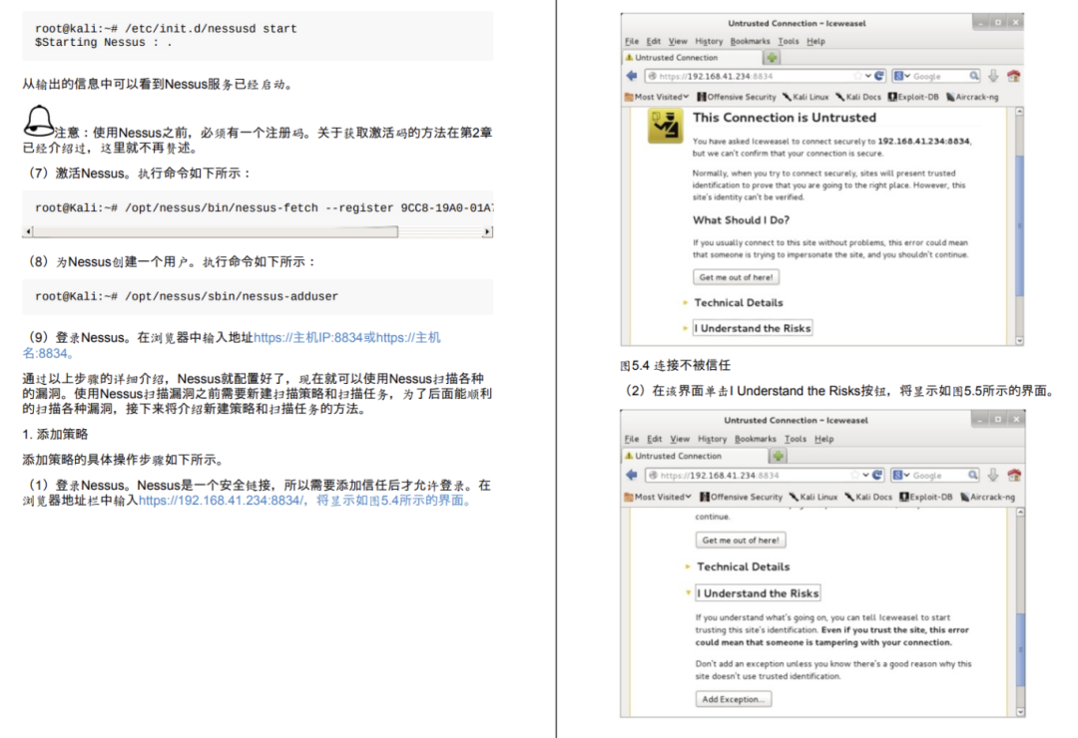Select Untrusted Connection tab in lower window

[x=696, y=456]
